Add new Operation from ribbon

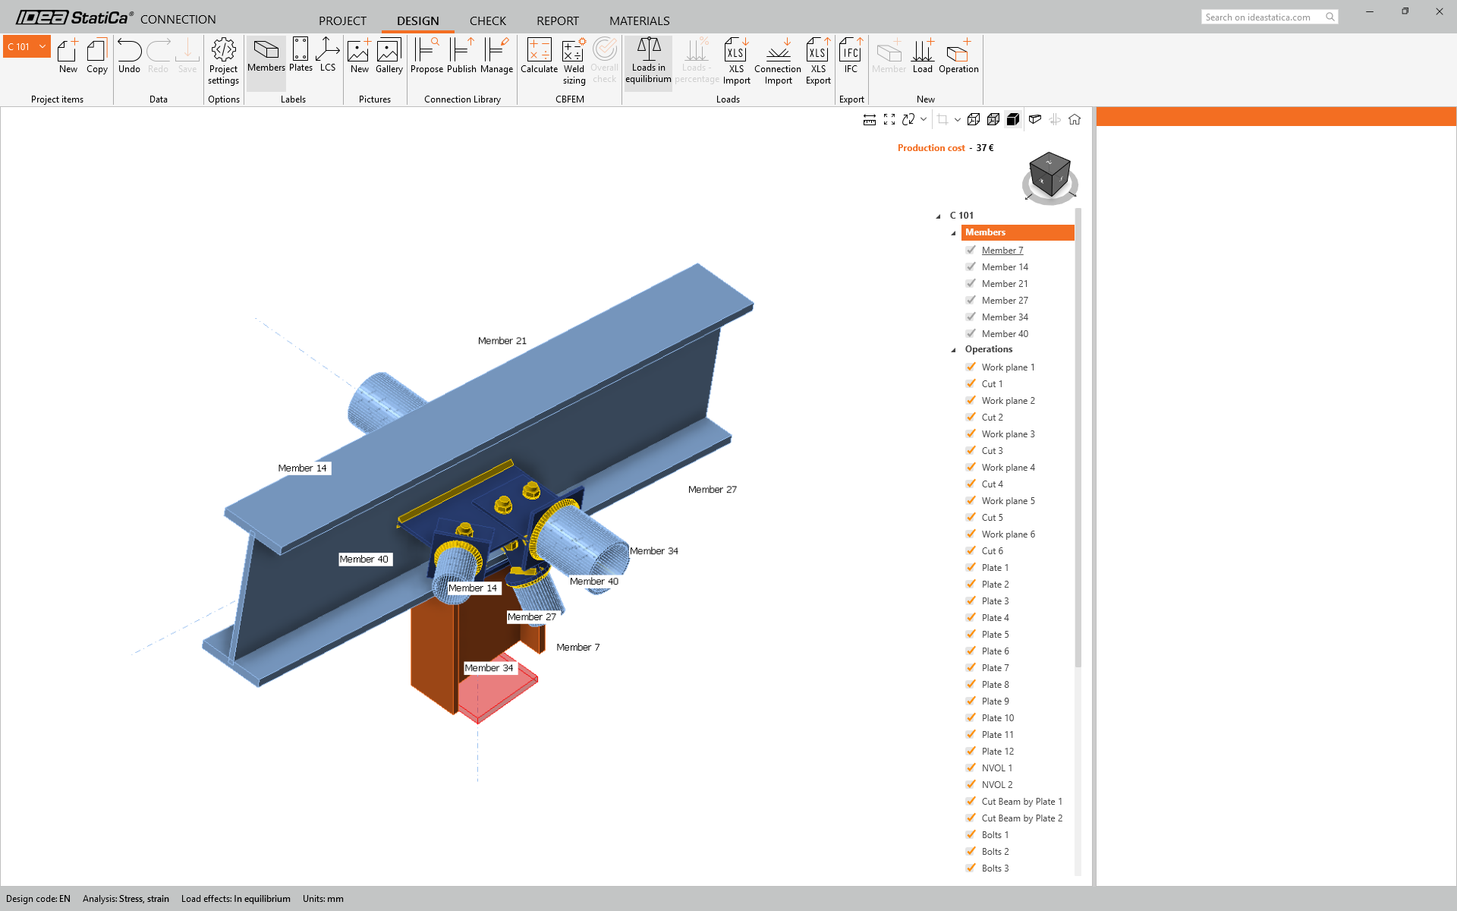coord(958,56)
